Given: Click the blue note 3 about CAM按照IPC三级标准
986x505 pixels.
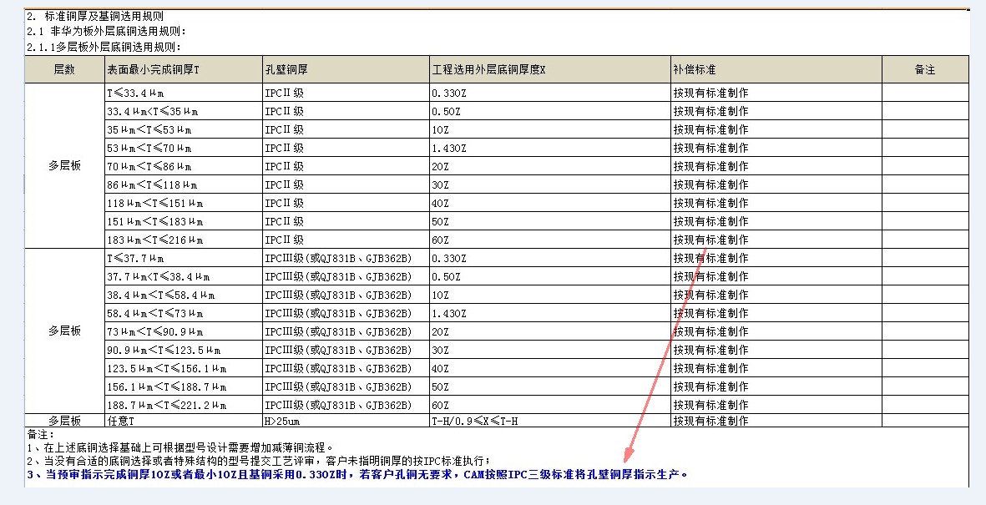Looking at the screenshot, I should [x=357, y=474].
